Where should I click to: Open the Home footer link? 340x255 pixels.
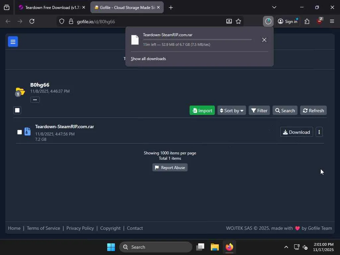(x=14, y=228)
